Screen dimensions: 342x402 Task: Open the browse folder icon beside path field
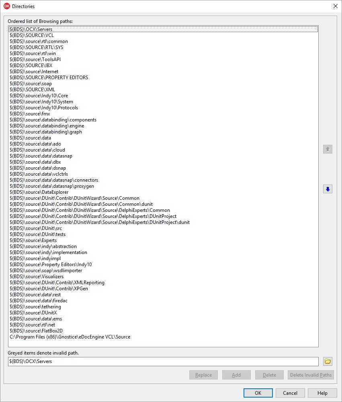pyautogui.click(x=328, y=361)
